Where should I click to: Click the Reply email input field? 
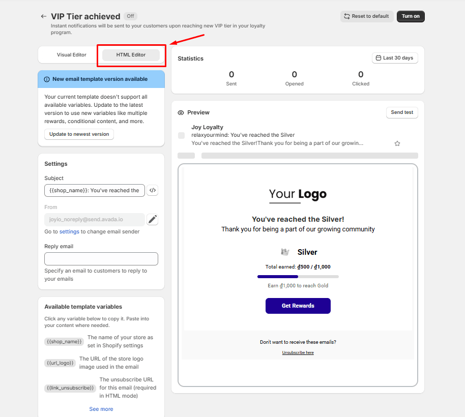point(101,259)
